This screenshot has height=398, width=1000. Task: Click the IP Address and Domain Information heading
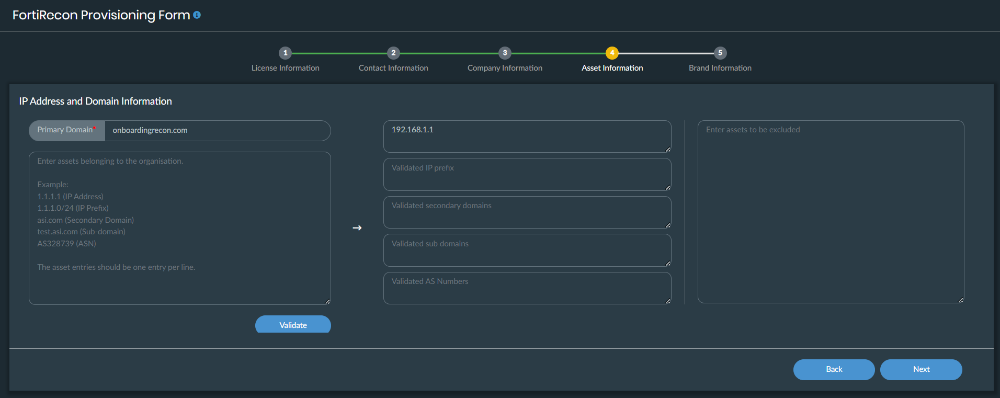pyautogui.click(x=96, y=101)
